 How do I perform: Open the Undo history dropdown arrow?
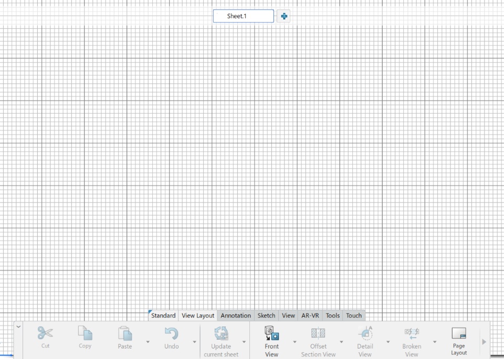point(194,342)
